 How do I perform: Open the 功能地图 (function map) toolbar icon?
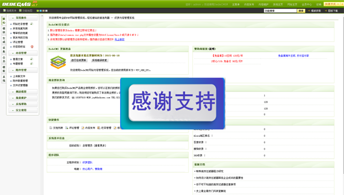(21, 11)
